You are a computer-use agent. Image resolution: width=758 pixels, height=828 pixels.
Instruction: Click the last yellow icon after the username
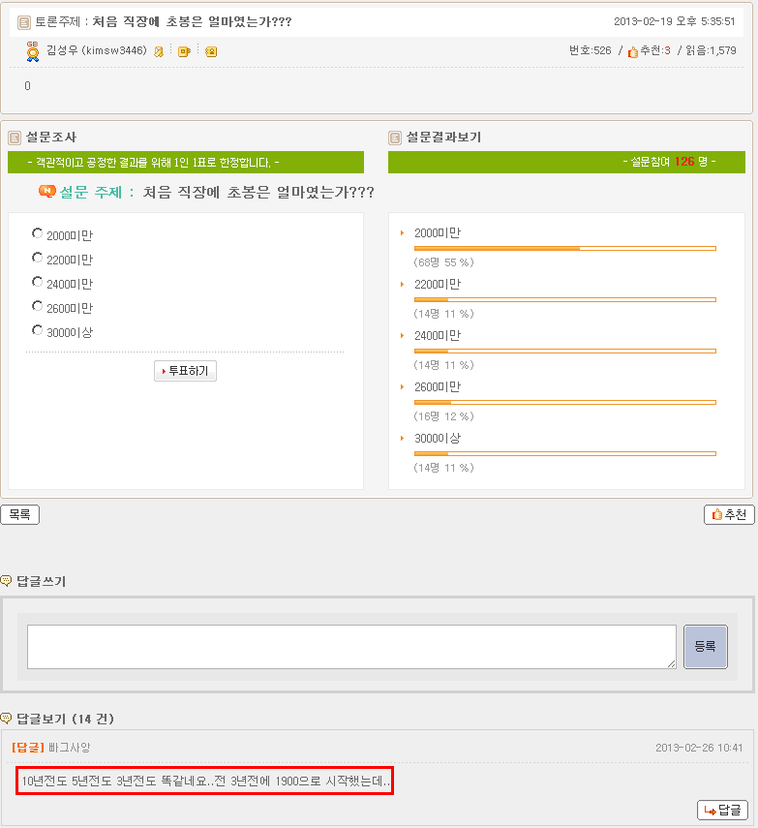[211, 51]
